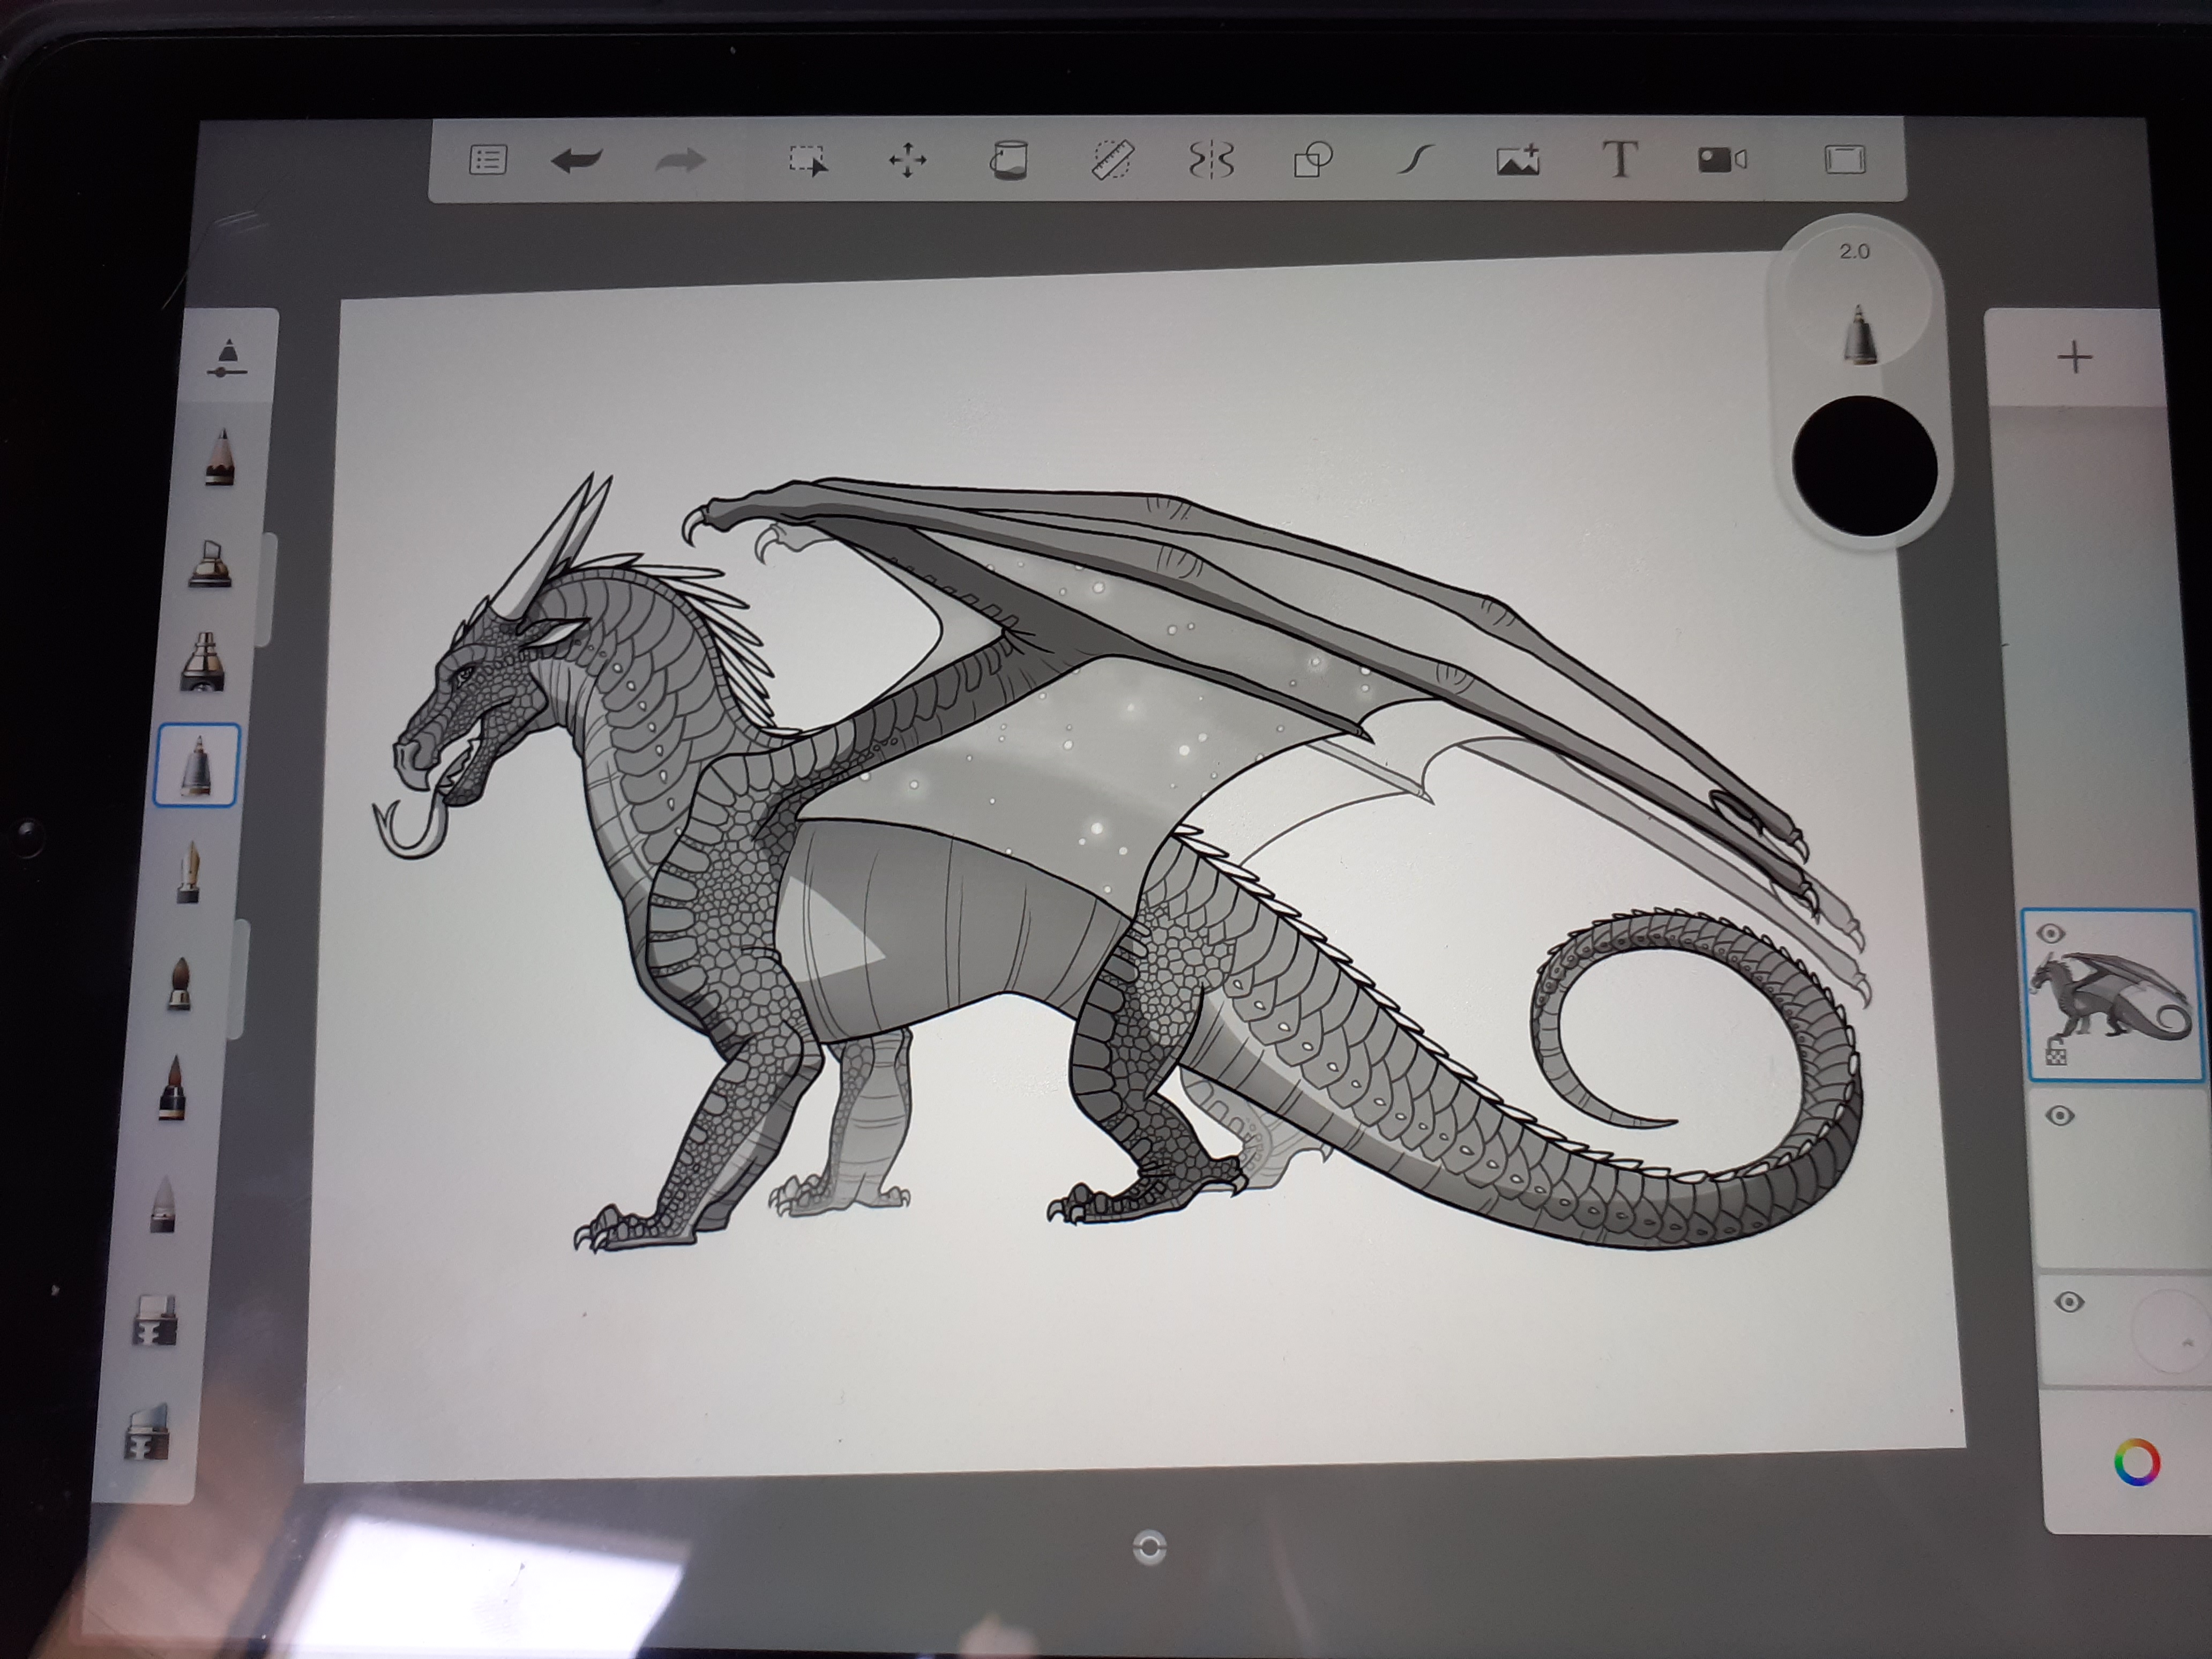This screenshot has width=2212, height=1659.
Task: Select the transform move tool
Action: point(907,160)
